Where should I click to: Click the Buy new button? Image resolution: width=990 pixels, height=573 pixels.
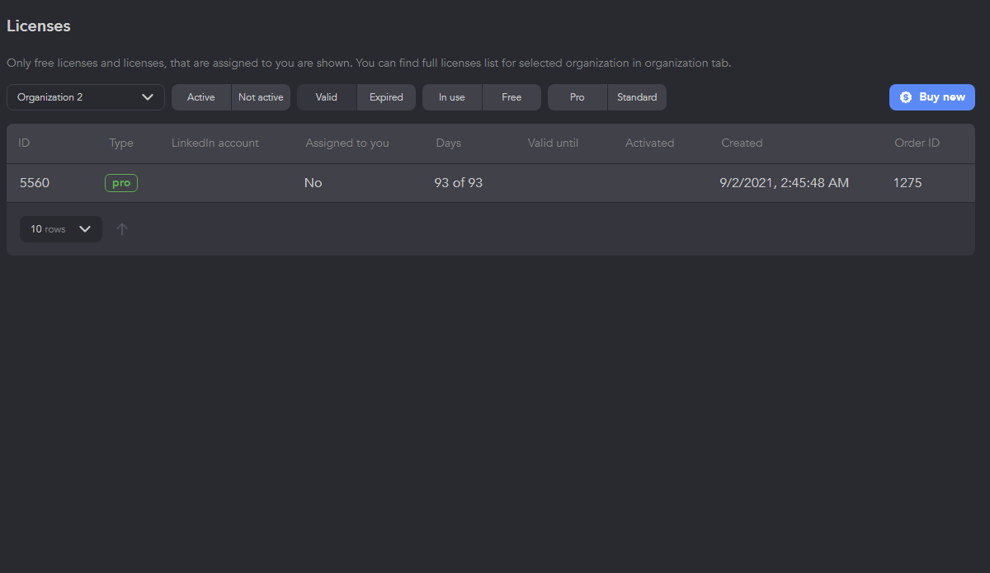pos(932,97)
